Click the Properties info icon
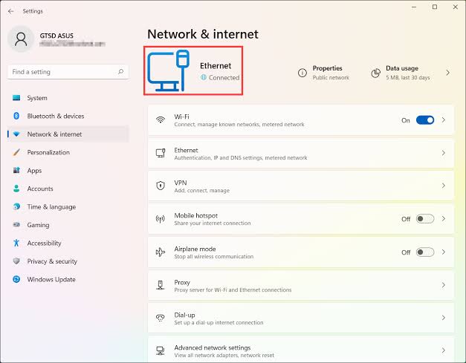 [x=302, y=73]
